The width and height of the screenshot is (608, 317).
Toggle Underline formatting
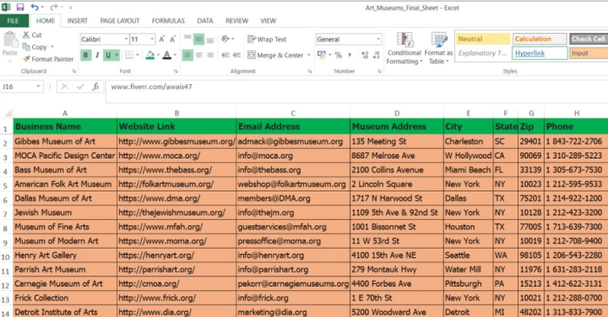coord(109,55)
